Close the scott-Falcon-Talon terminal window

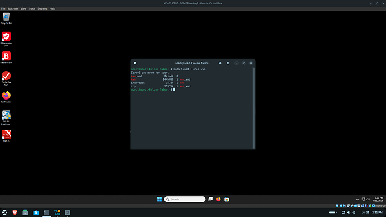251,63
